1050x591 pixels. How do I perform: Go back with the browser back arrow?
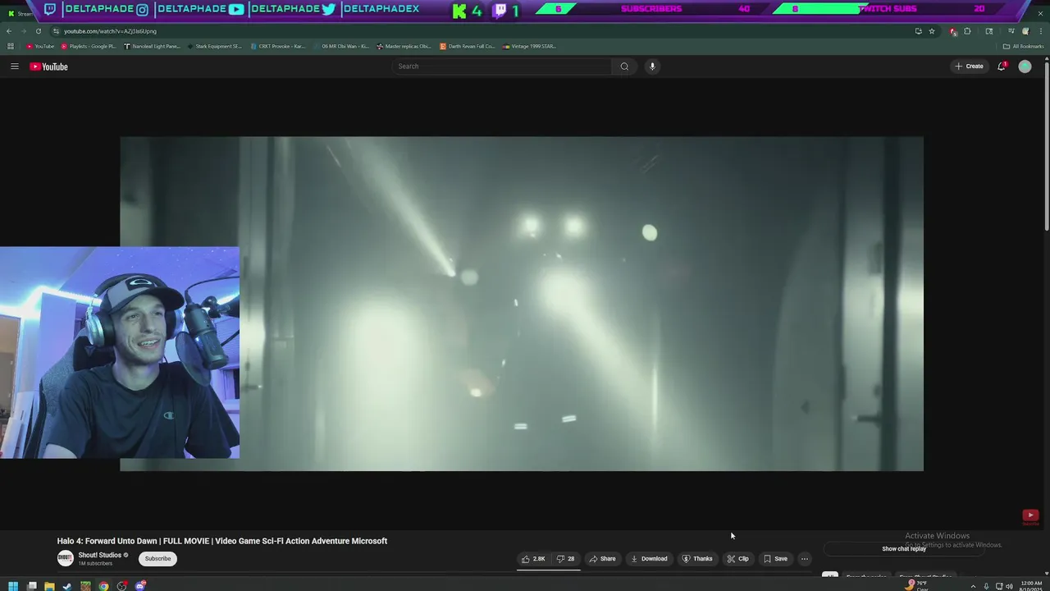point(9,31)
